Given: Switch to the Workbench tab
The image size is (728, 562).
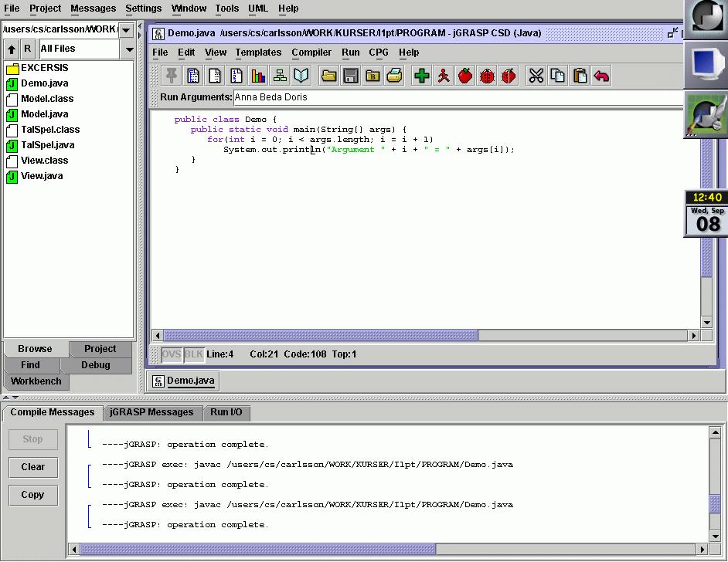Looking at the screenshot, I should click(36, 381).
